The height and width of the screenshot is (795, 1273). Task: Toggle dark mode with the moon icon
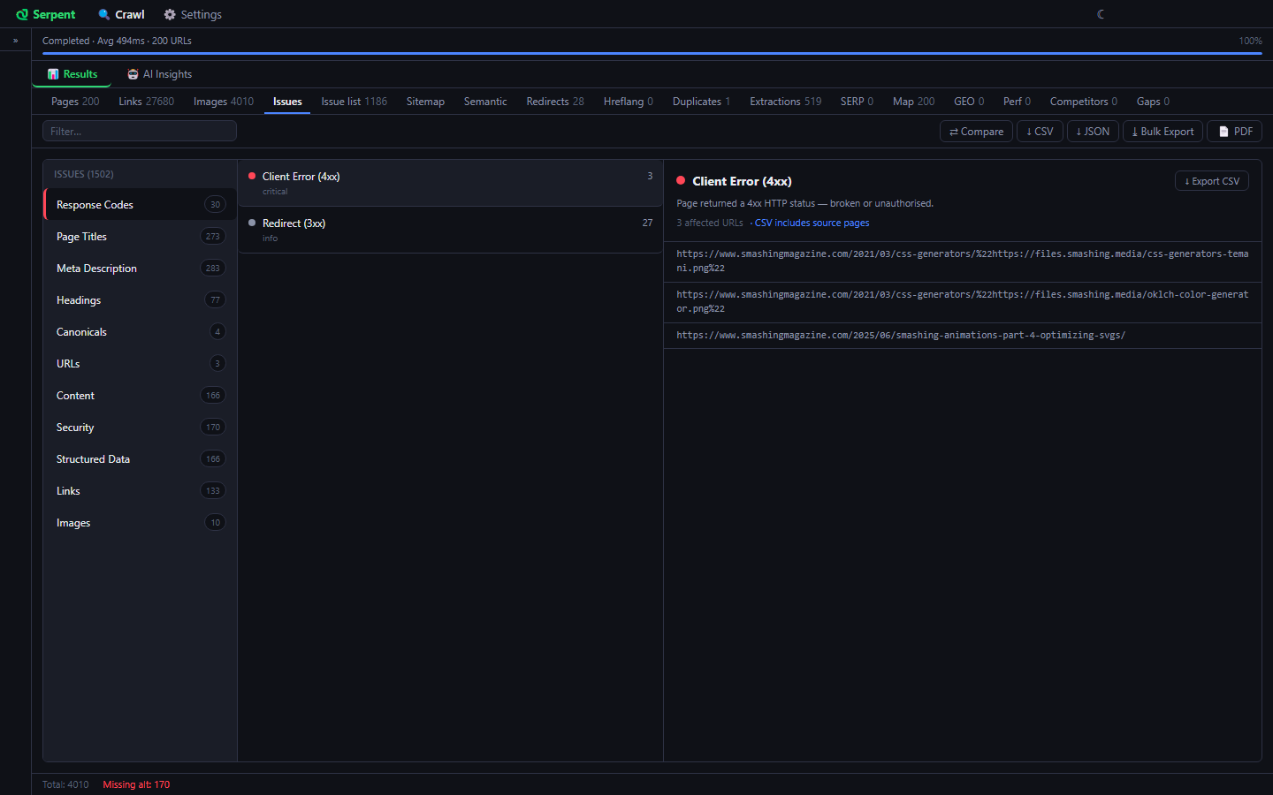click(x=1101, y=14)
